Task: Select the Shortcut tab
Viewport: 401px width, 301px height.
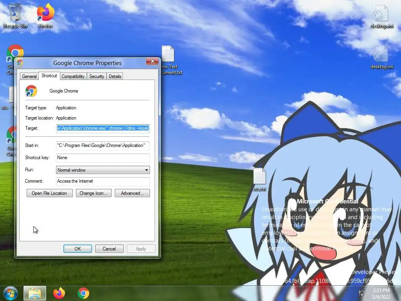Action: point(49,76)
